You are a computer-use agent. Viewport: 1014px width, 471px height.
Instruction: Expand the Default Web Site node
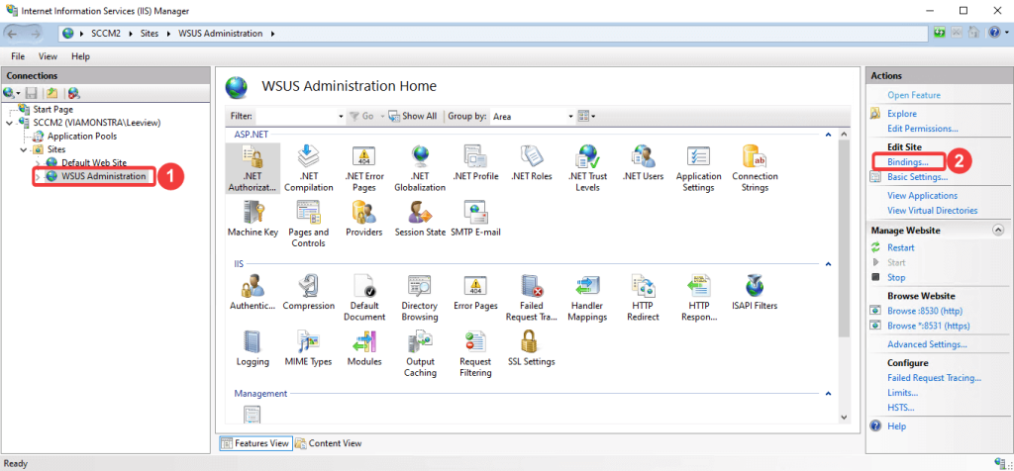pyautogui.click(x=38, y=163)
